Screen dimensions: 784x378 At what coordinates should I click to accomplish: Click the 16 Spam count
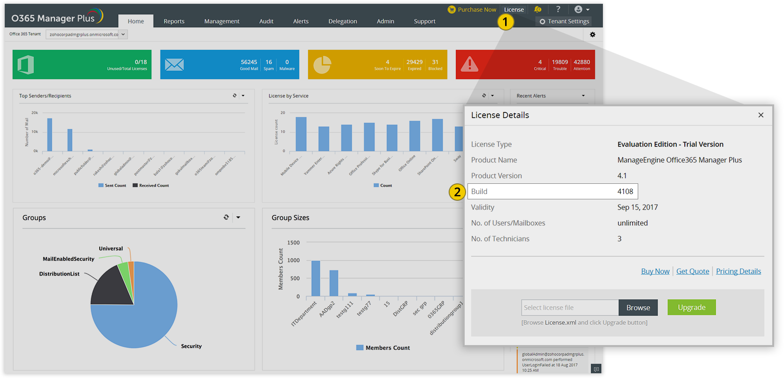(x=269, y=62)
